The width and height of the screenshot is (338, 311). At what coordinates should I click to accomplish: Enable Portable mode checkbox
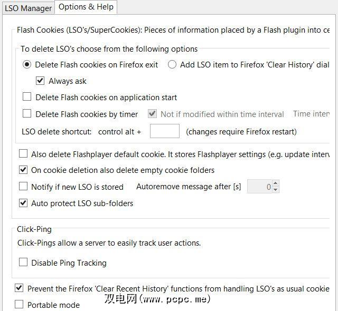pyautogui.click(x=19, y=305)
